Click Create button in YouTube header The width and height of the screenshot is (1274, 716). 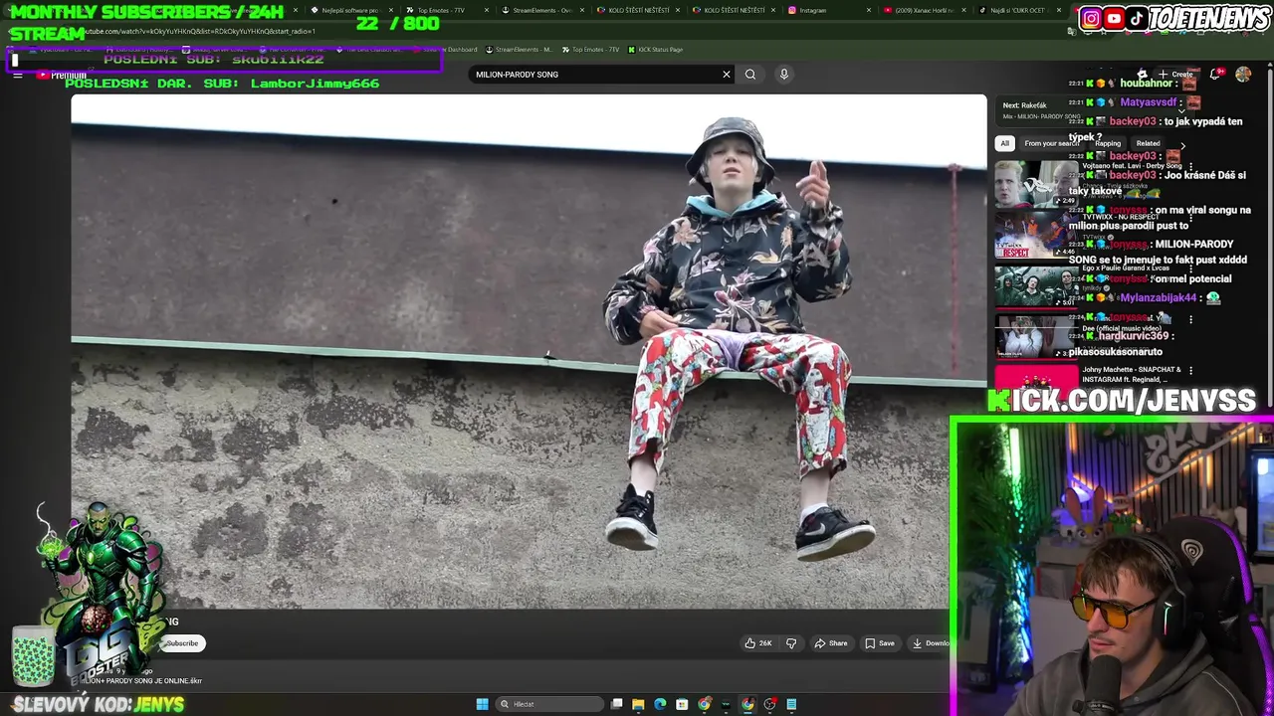(1175, 75)
